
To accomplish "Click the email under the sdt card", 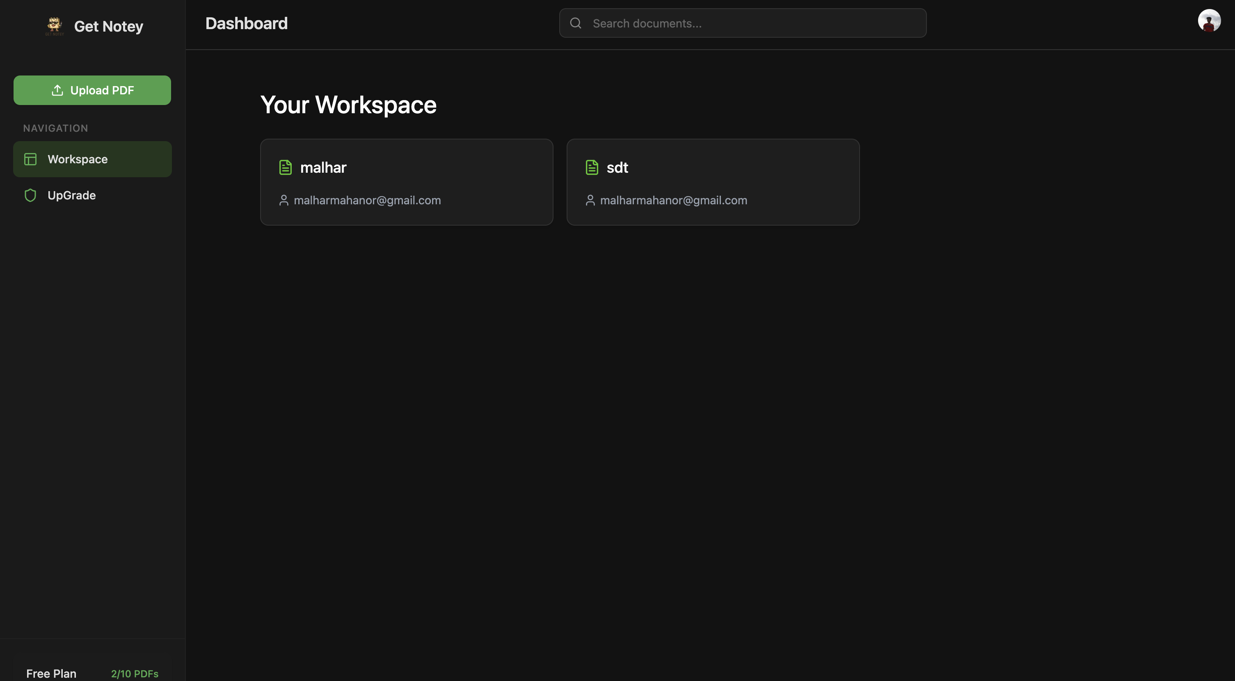I will 673,200.
